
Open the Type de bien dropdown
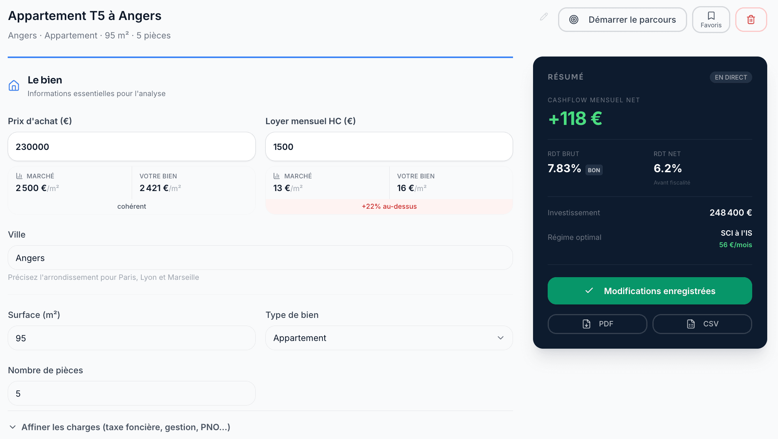click(x=389, y=338)
